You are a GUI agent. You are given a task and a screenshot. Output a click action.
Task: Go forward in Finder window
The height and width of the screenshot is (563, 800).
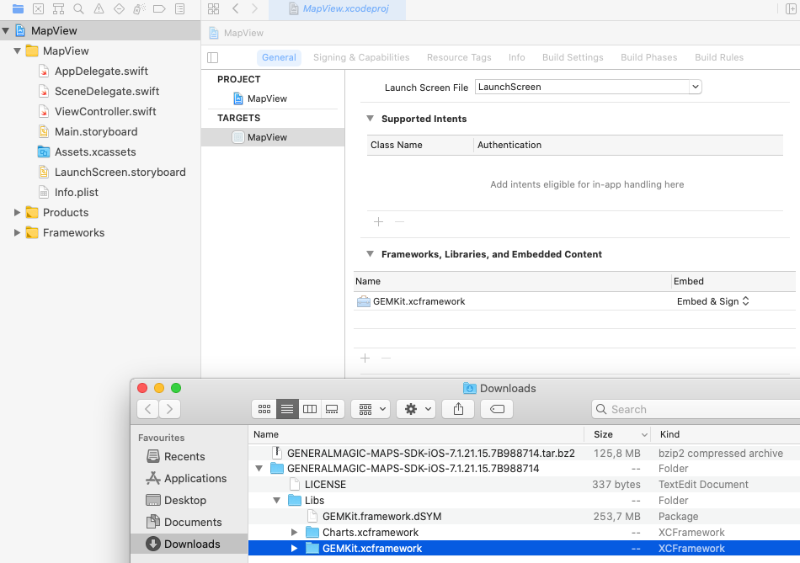[169, 409]
